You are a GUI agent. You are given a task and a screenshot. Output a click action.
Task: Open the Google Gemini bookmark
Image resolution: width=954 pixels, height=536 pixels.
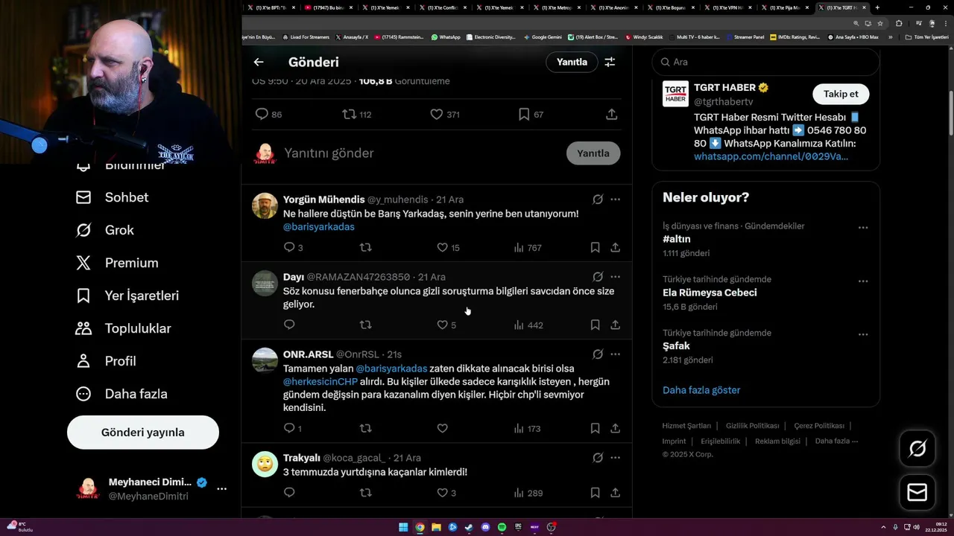click(543, 37)
